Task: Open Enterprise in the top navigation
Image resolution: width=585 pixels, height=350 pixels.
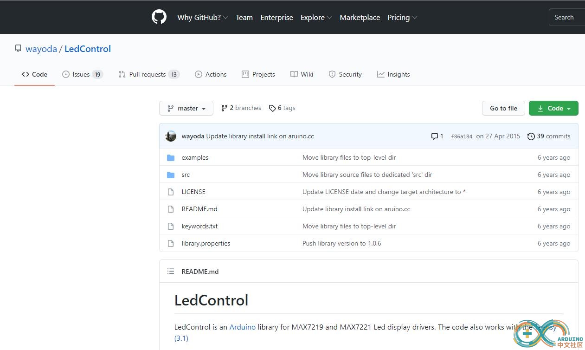Action: point(277,17)
